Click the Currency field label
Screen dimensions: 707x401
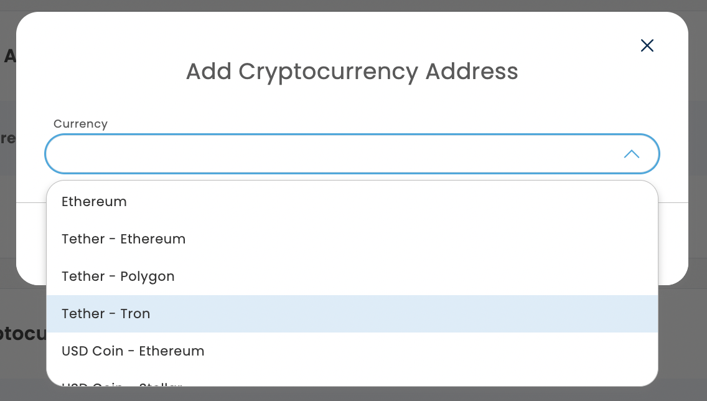pyautogui.click(x=80, y=124)
